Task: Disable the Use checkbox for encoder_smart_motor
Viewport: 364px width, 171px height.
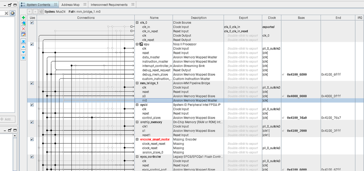Action: tap(32, 139)
